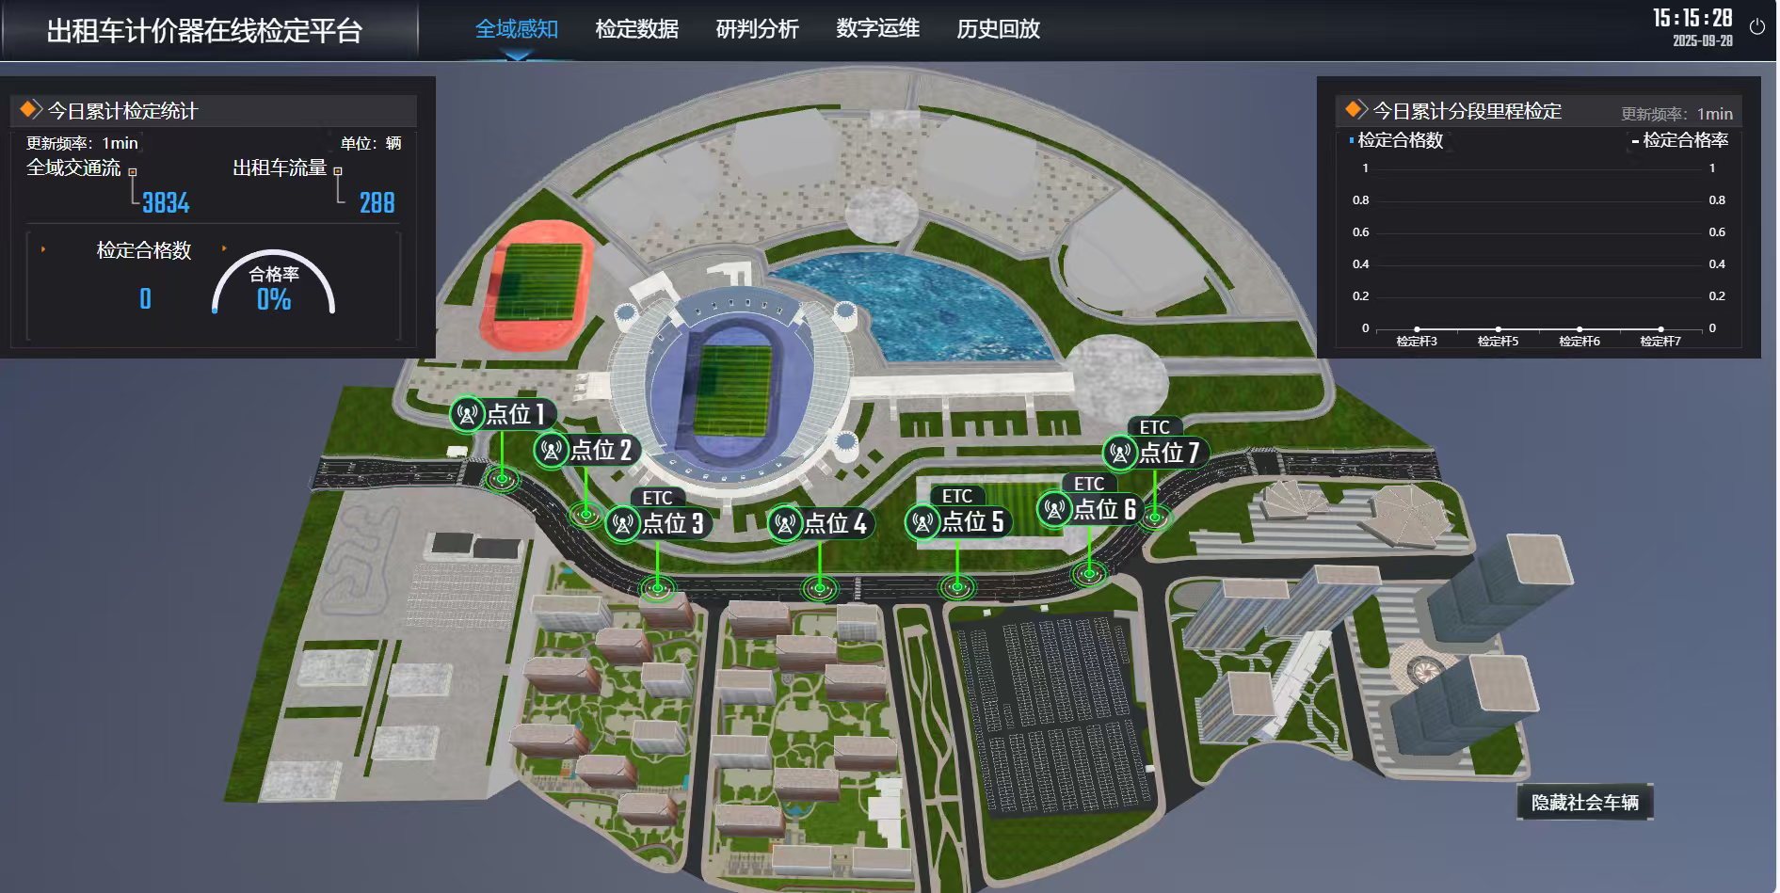The width and height of the screenshot is (1780, 893).
Task: Click the 全域交通流 value 3834
Action: [166, 202]
